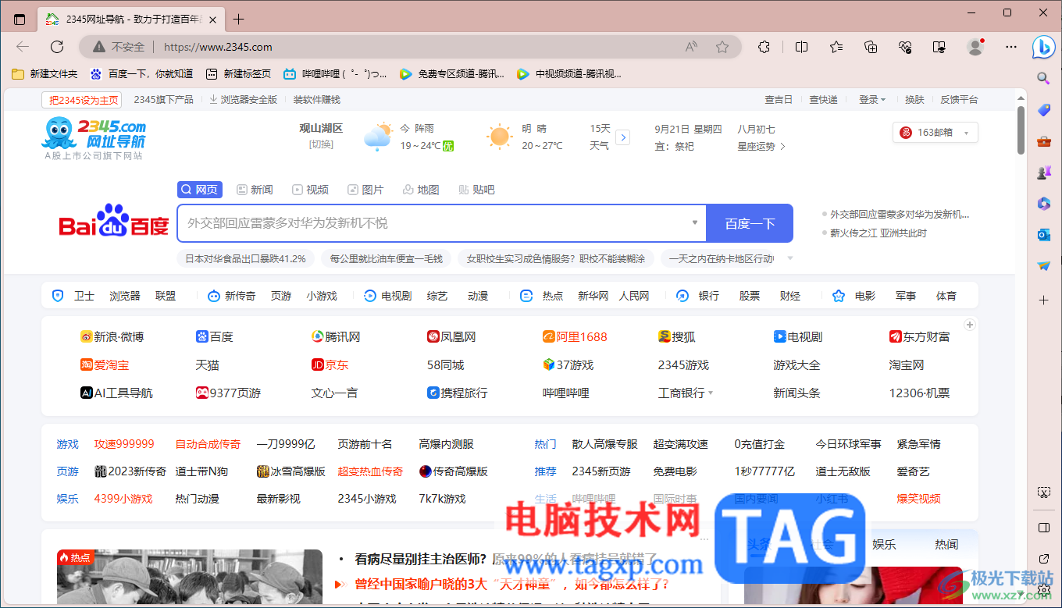Open the sidebar Tools briefcase icon
The width and height of the screenshot is (1062, 608).
(1044, 141)
